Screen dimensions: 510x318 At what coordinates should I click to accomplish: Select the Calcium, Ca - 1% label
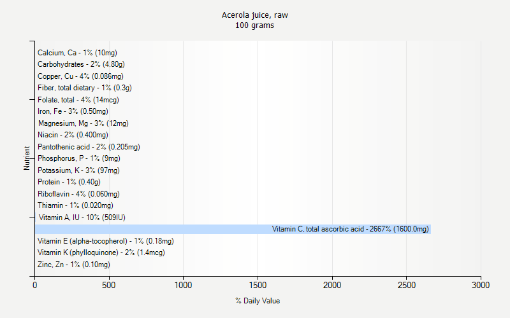click(x=77, y=53)
